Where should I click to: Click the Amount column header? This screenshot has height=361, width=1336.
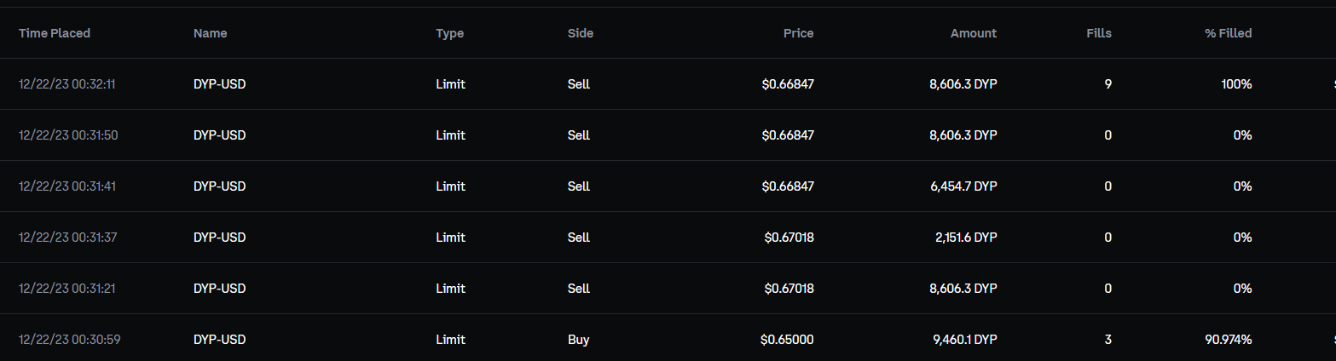[x=973, y=33]
